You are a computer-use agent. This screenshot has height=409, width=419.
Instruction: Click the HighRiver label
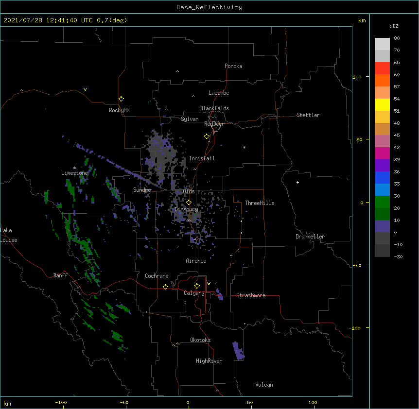(x=209, y=361)
